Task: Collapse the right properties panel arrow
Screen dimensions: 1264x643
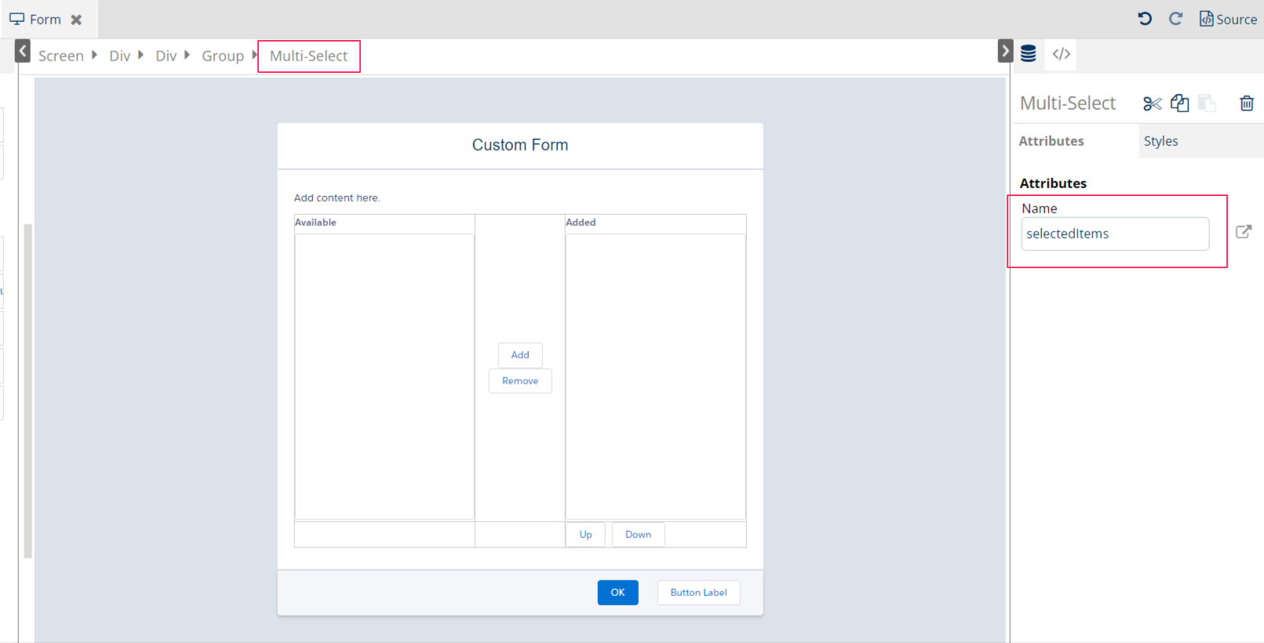Action: pyautogui.click(x=1005, y=52)
